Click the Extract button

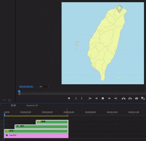tap(130, 98)
